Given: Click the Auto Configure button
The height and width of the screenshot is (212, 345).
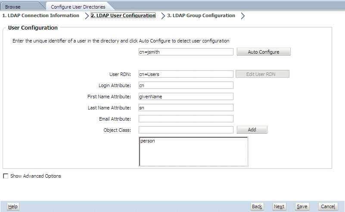Looking at the screenshot, I should point(264,52).
